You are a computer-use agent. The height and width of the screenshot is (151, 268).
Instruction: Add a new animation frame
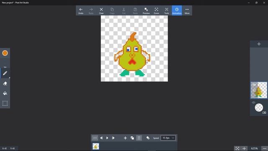coord(125,138)
